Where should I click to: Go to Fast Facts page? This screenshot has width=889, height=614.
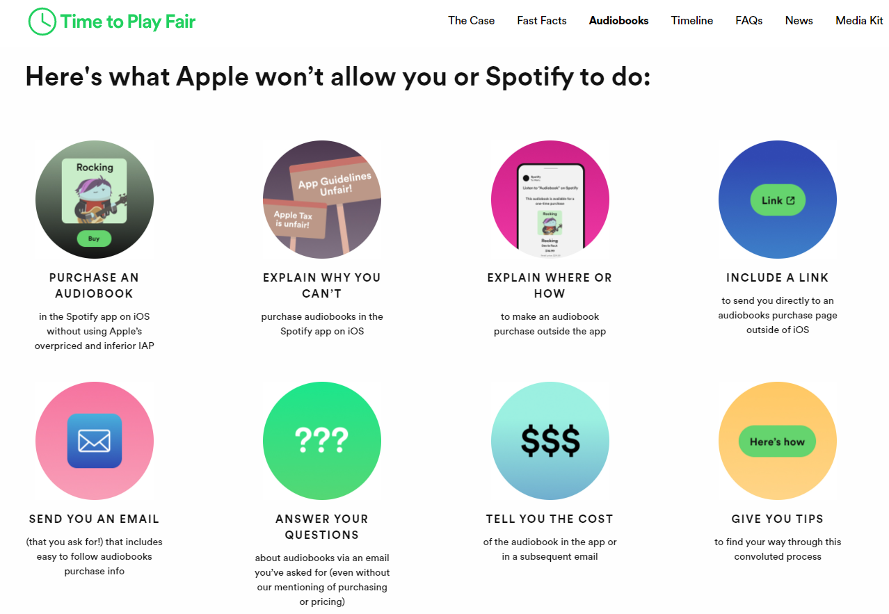click(541, 21)
